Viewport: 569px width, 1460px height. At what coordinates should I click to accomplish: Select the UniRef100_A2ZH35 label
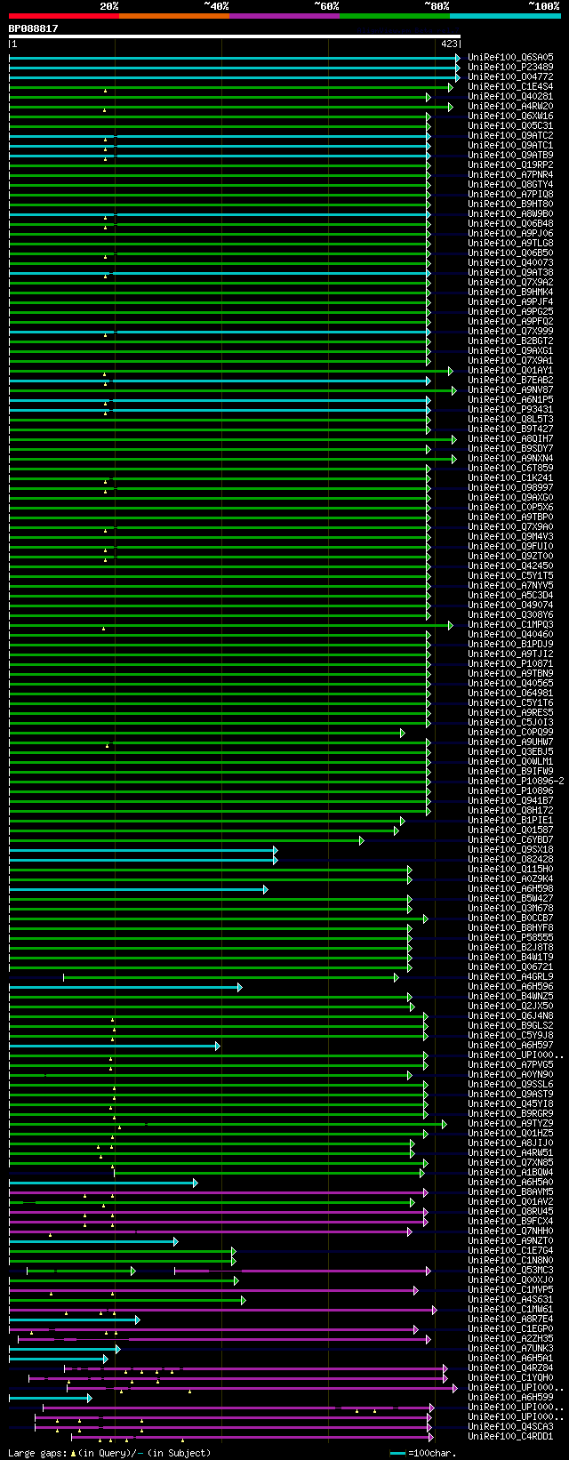coord(510,1339)
